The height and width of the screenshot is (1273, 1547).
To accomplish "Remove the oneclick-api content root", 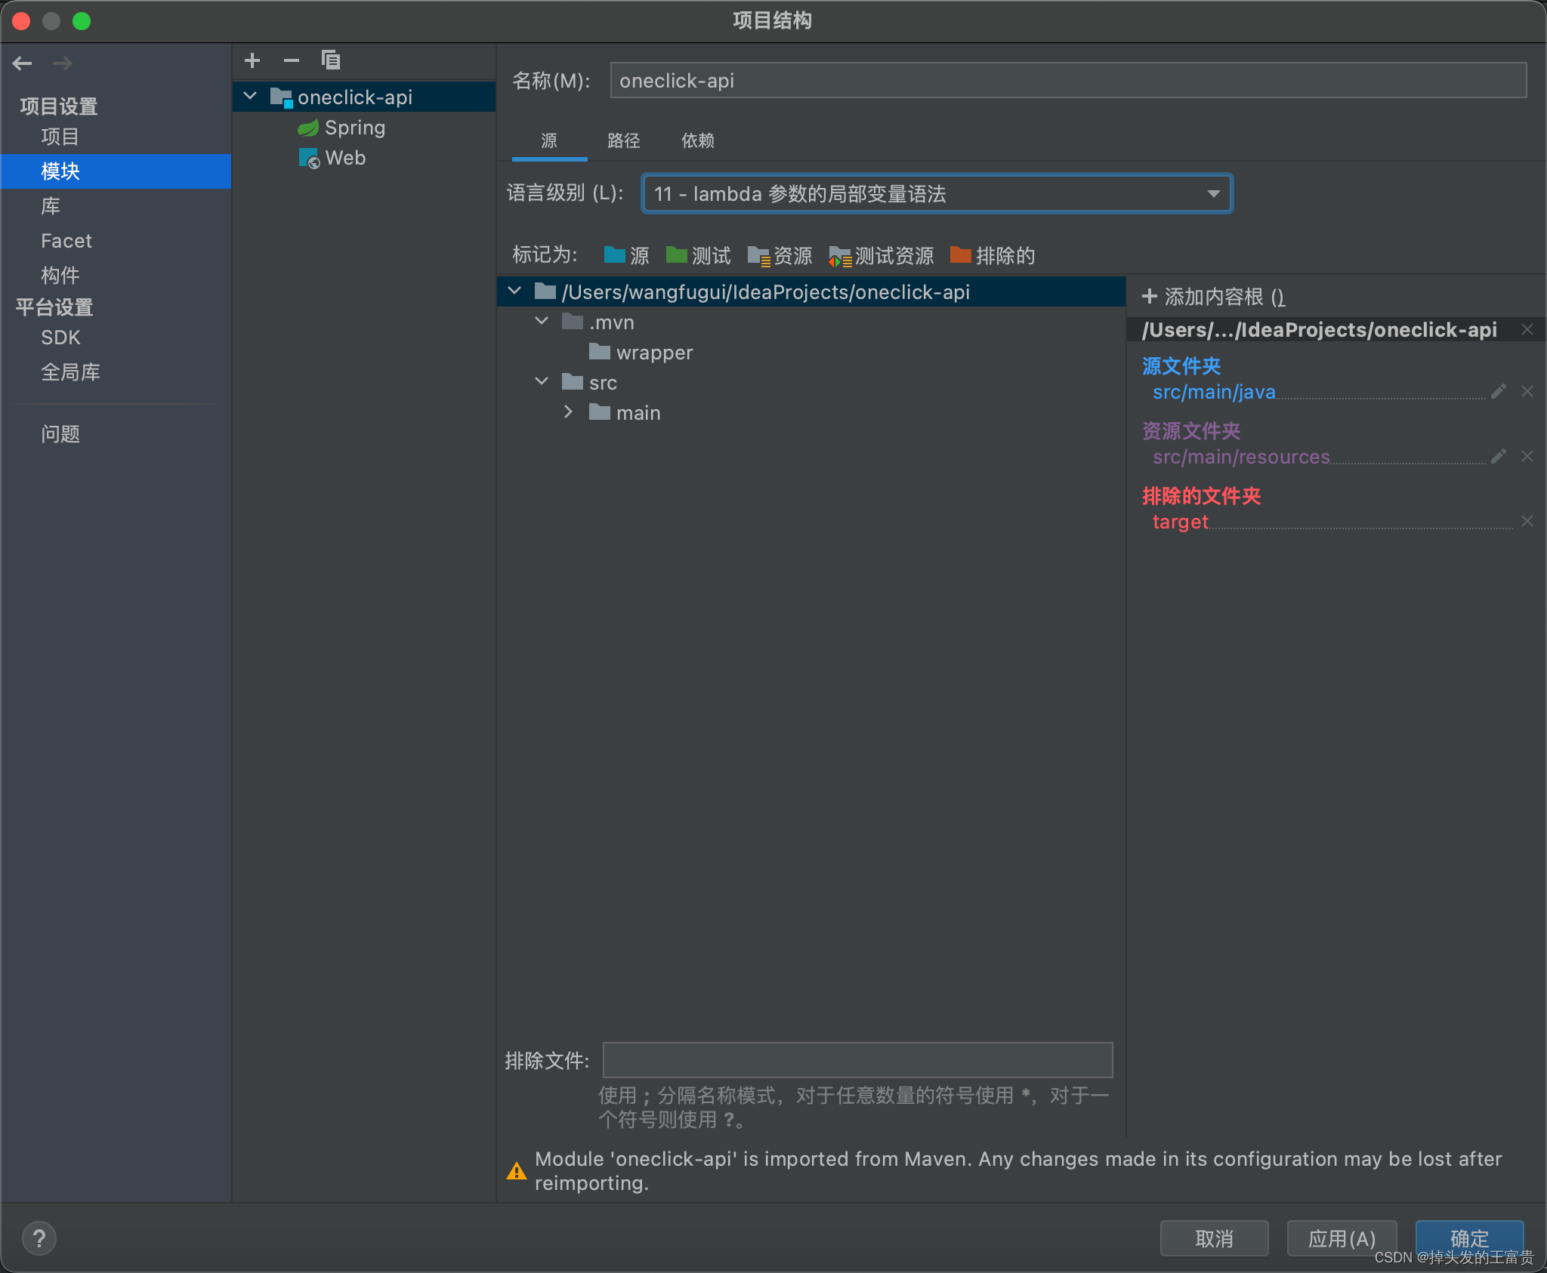I will pyautogui.click(x=1527, y=330).
